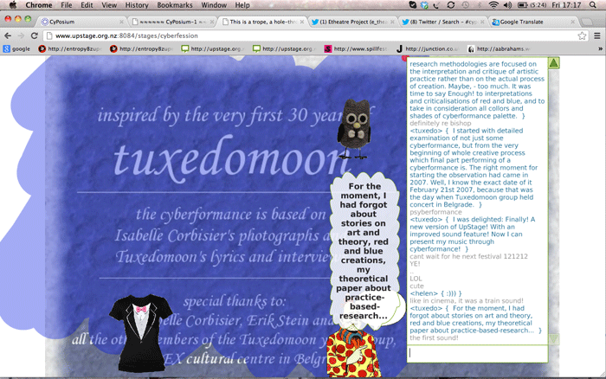Close the first CyPosium tab
This screenshot has width=606, height=379.
click(x=121, y=22)
